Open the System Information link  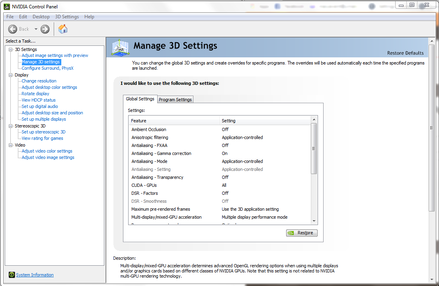pos(35,275)
